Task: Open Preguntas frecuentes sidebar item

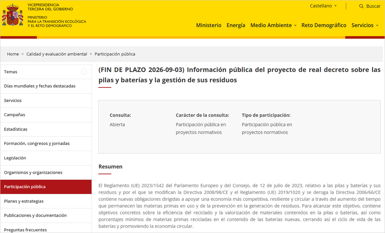Action: [46, 228]
